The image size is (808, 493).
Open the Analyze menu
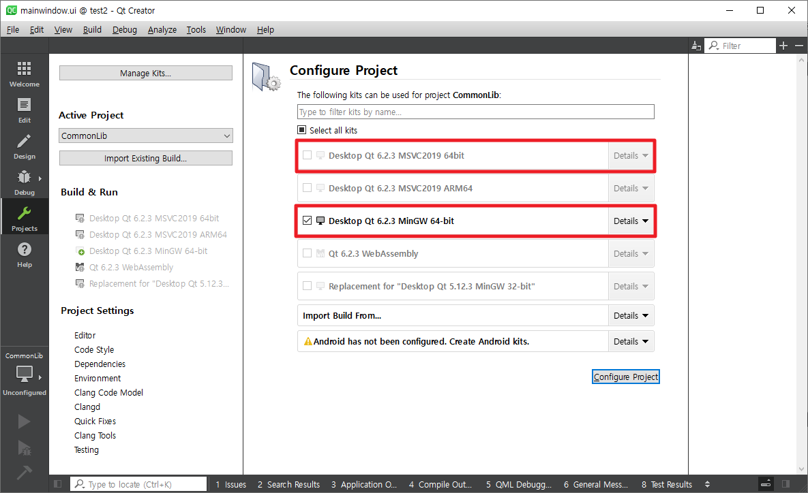[x=162, y=30]
